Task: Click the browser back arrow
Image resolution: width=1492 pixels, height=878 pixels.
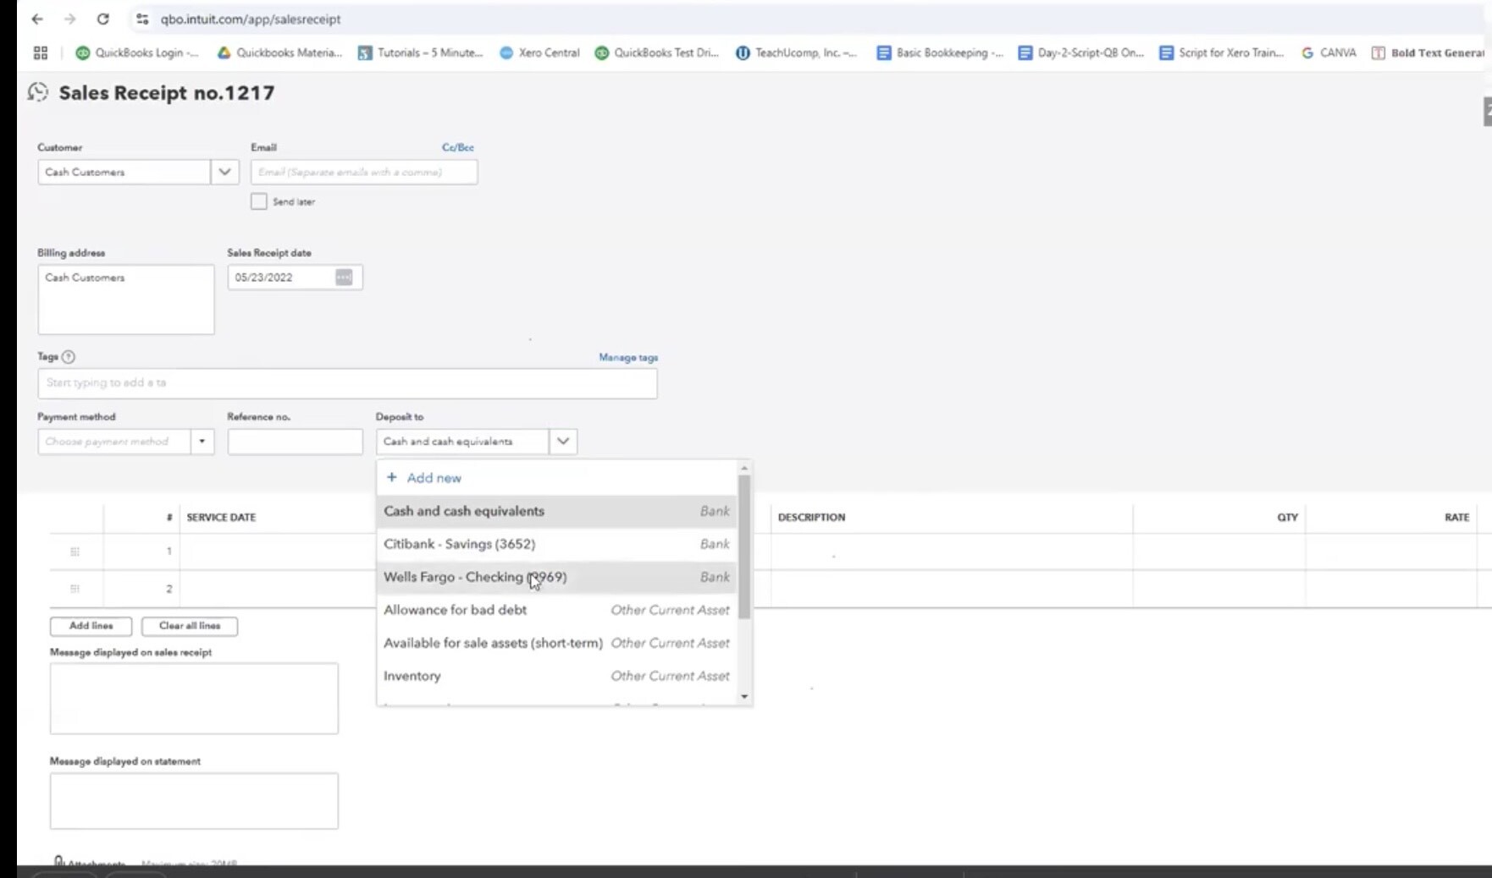Action: 37,19
